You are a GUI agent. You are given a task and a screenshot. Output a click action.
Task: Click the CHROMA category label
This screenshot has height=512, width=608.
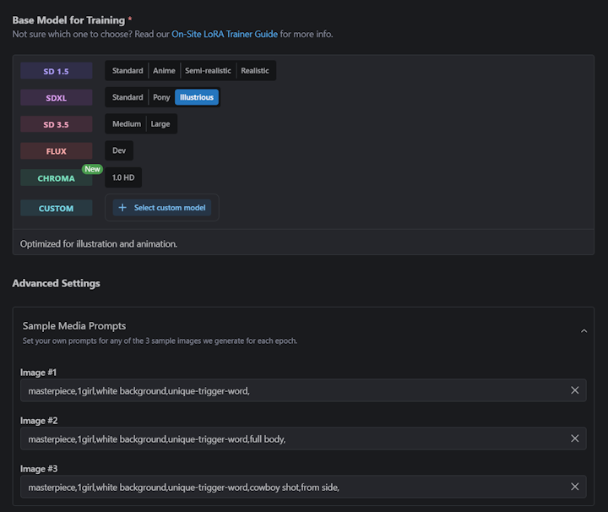[x=57, y=178]
